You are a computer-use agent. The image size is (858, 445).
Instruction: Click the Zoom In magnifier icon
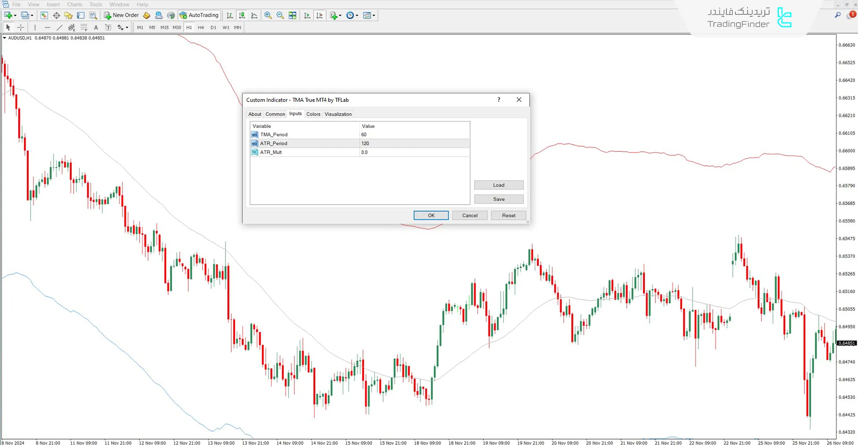click(x=268, y=15)
